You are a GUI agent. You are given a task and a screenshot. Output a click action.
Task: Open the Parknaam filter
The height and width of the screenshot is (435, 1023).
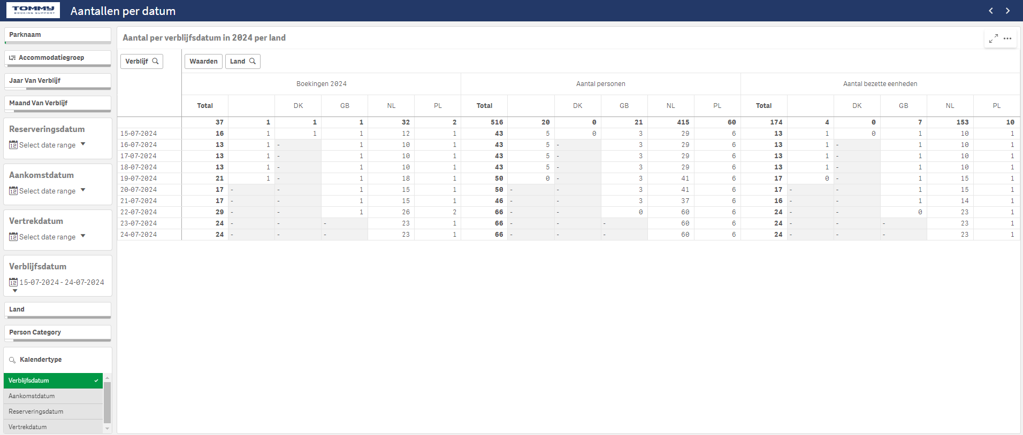pyautogui.click(x=58, y=35)
